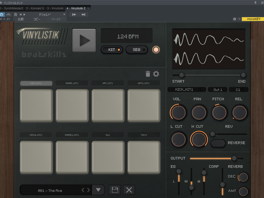Open the host gear settings icon
Viewport: 264px width, 198px height.
235,19
